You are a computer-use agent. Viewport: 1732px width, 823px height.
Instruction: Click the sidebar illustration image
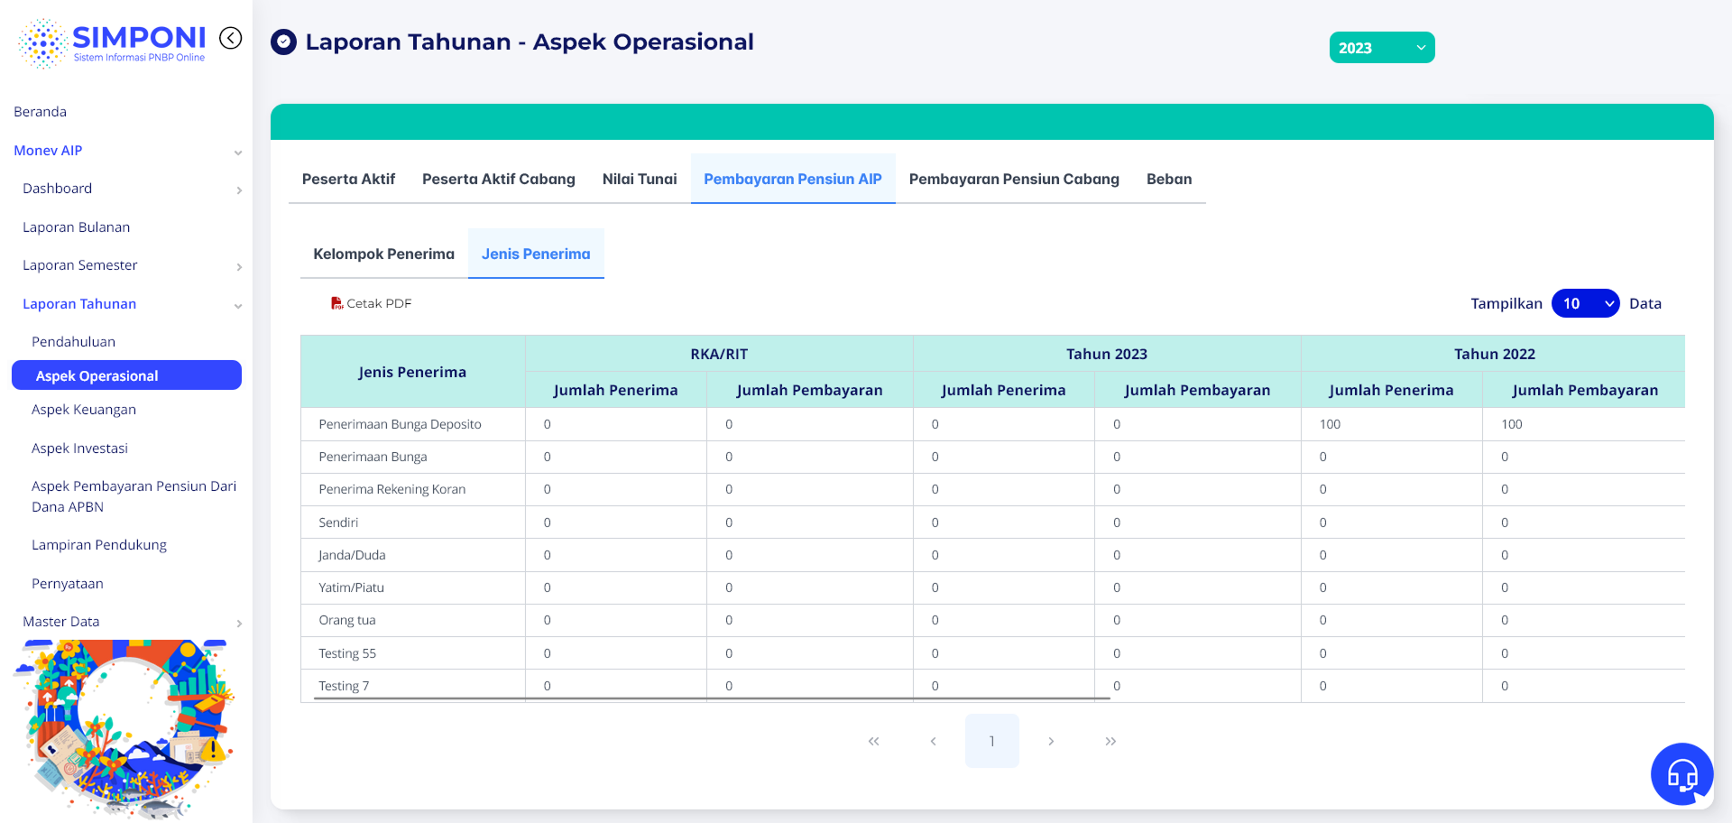pos(124,728)
